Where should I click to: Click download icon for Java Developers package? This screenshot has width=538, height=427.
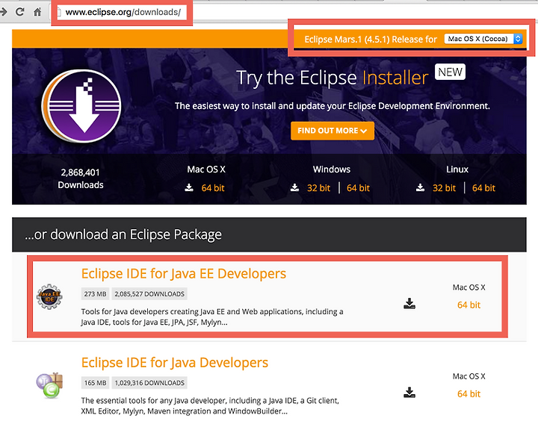pyautogui.click(x=409, y=392)
